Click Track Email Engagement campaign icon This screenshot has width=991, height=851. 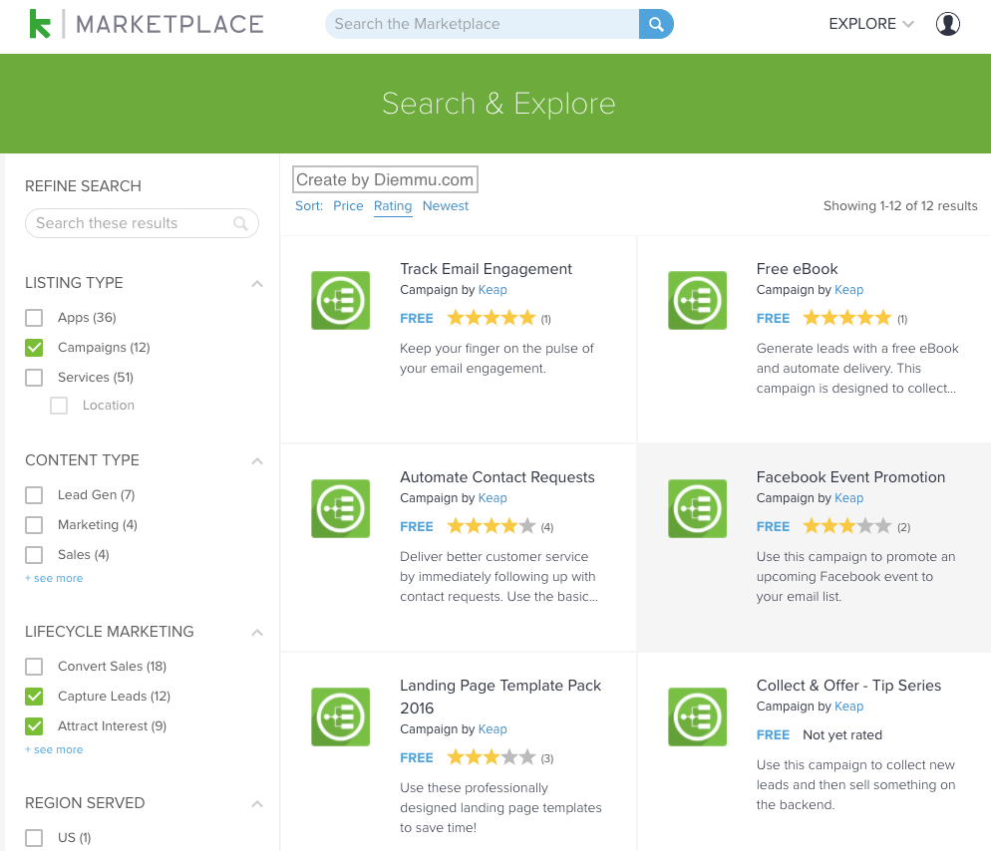(x=341, y=300)
